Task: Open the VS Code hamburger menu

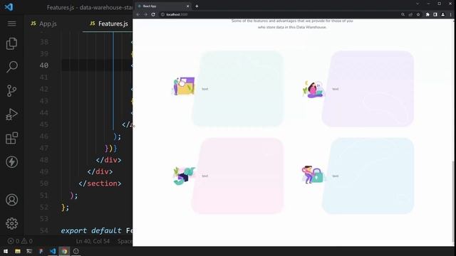Action: click(11, 23)
